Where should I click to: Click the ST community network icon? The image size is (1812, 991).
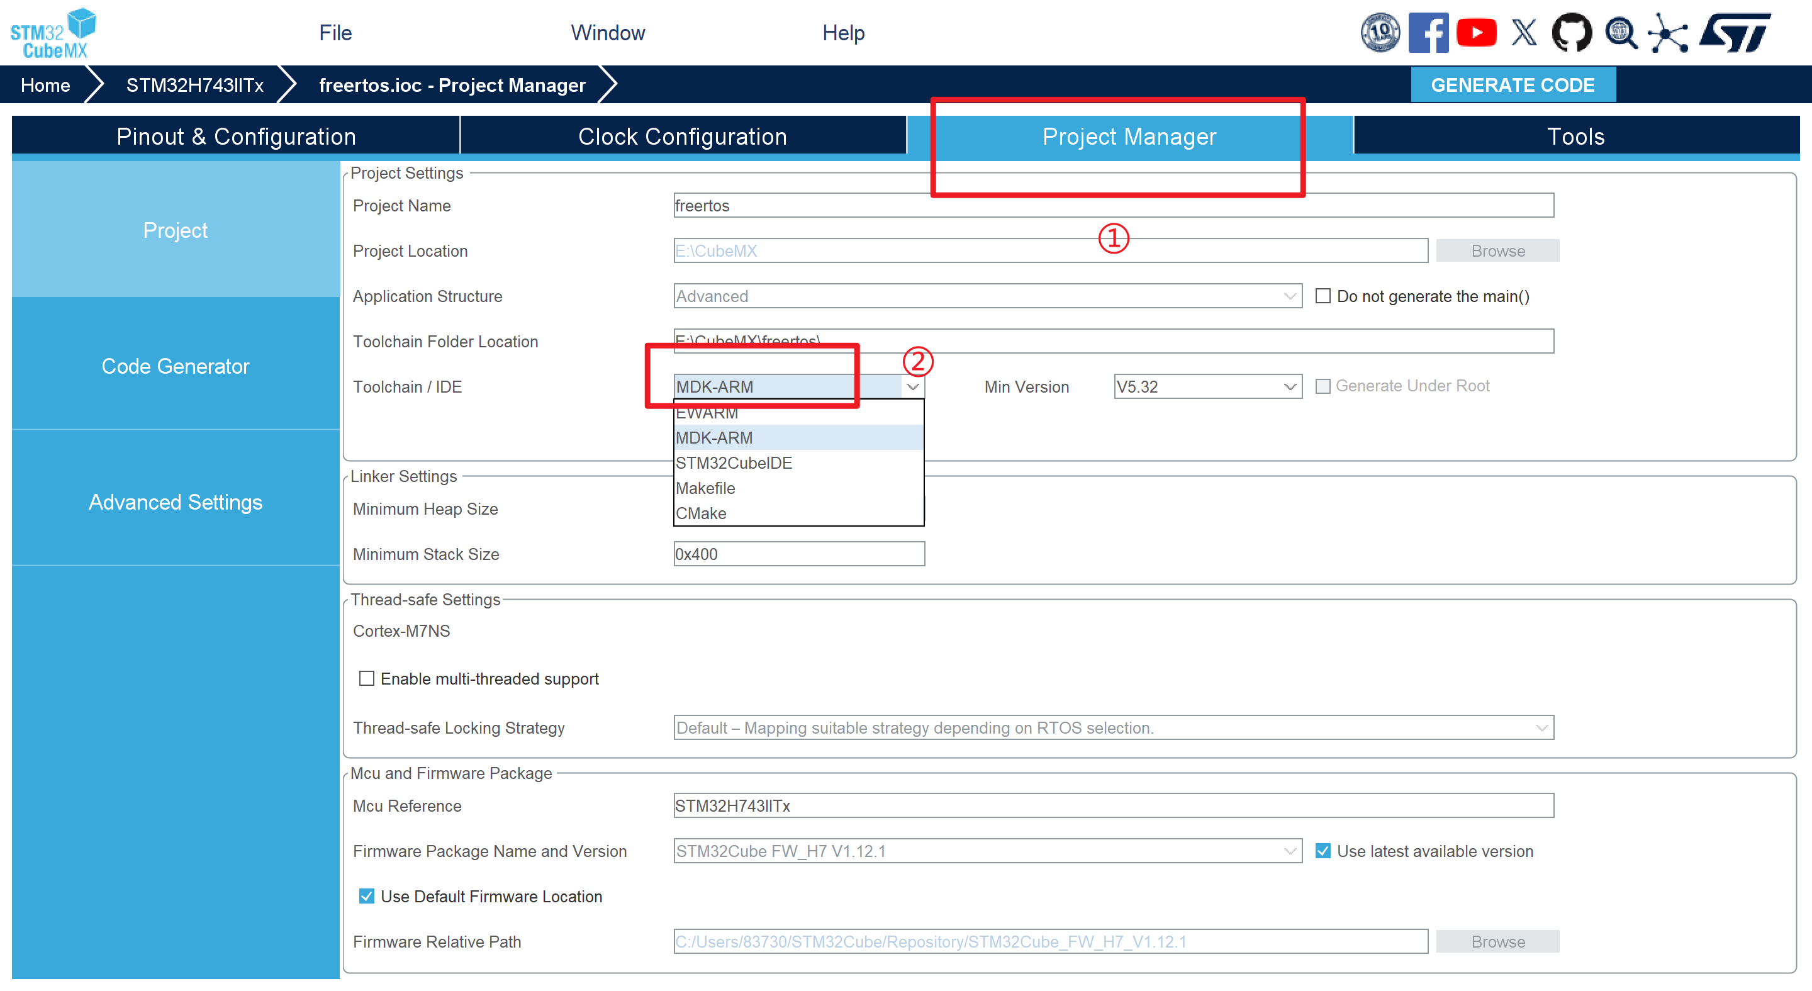[1669, 32]
